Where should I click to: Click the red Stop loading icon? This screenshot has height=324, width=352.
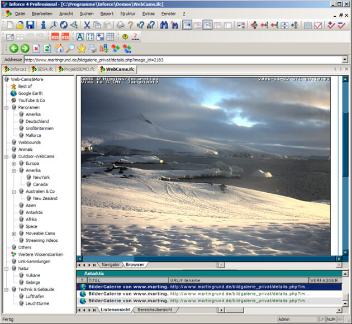coord(36,49)
